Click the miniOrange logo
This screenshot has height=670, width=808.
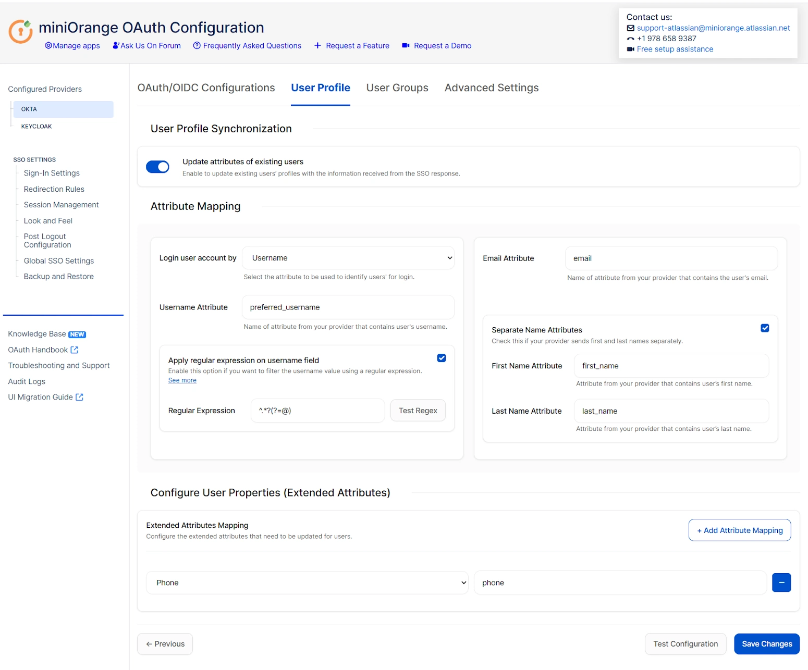20,31
